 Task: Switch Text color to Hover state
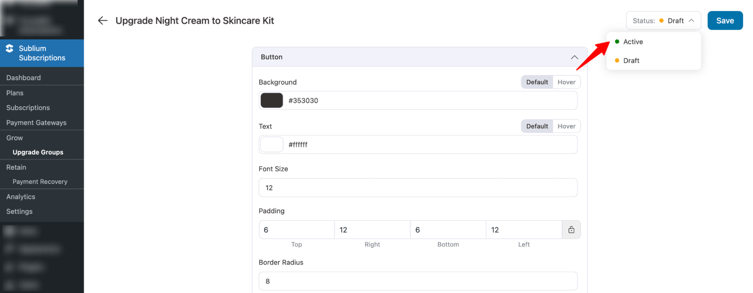click(566, 126)
